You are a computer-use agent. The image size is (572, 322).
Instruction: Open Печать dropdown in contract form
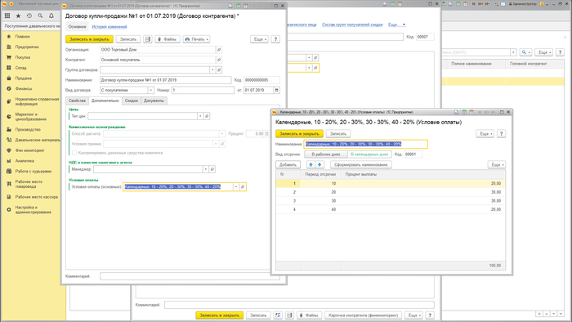[x=197, y=39]
